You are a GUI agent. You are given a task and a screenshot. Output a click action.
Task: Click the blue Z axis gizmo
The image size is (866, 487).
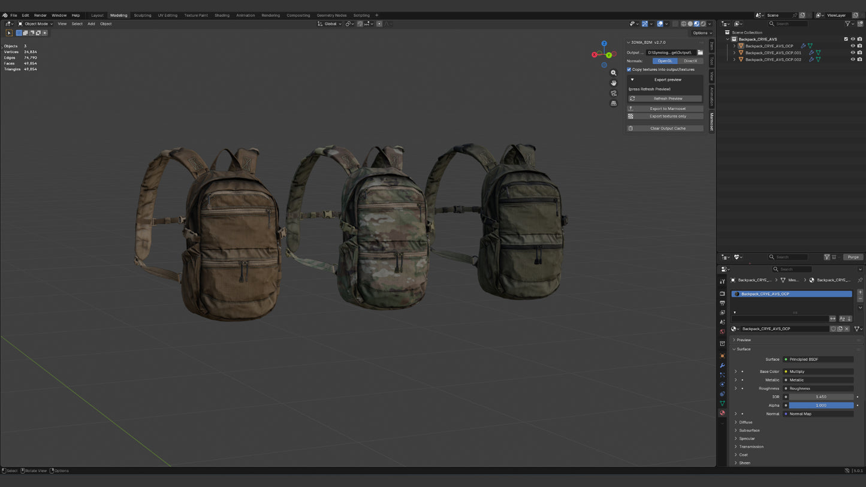pos(604,44)
